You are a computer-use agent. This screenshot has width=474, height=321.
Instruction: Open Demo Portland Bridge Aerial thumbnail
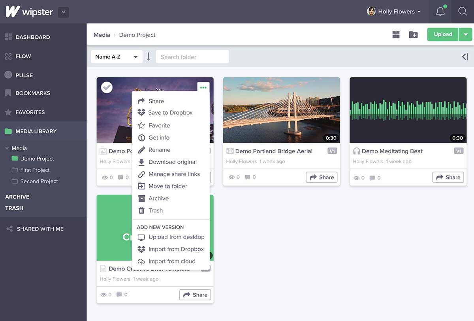pyautogui.click(x=281, y=110)
